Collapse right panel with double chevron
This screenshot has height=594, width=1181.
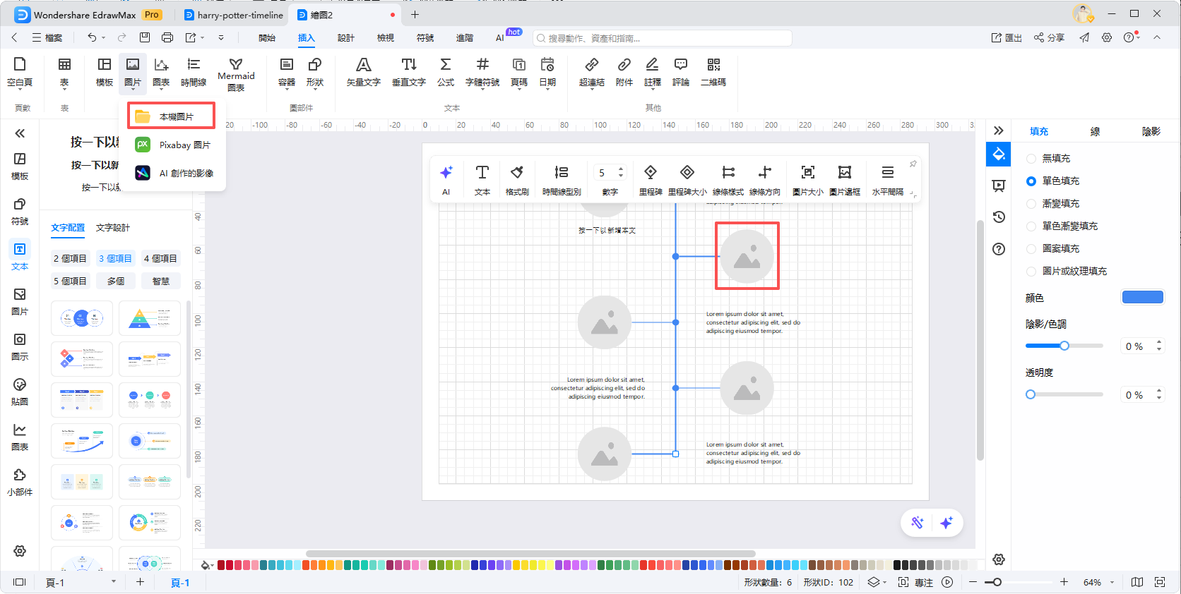coord(999,131)
